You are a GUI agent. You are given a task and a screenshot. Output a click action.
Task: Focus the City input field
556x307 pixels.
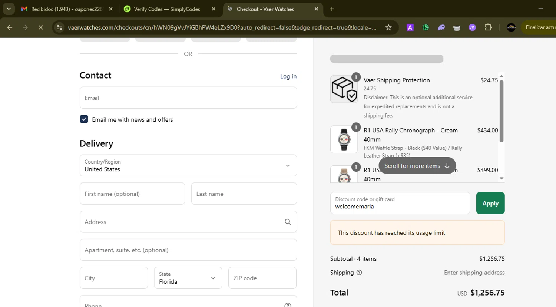click(114, 278)
